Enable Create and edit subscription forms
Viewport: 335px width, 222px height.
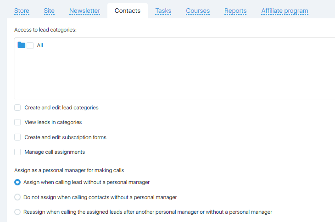(x=17, y=137)
